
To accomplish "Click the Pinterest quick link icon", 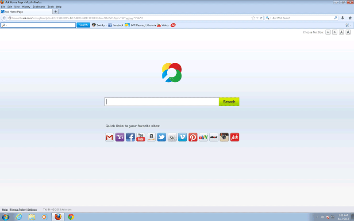I will pos(193,137).
